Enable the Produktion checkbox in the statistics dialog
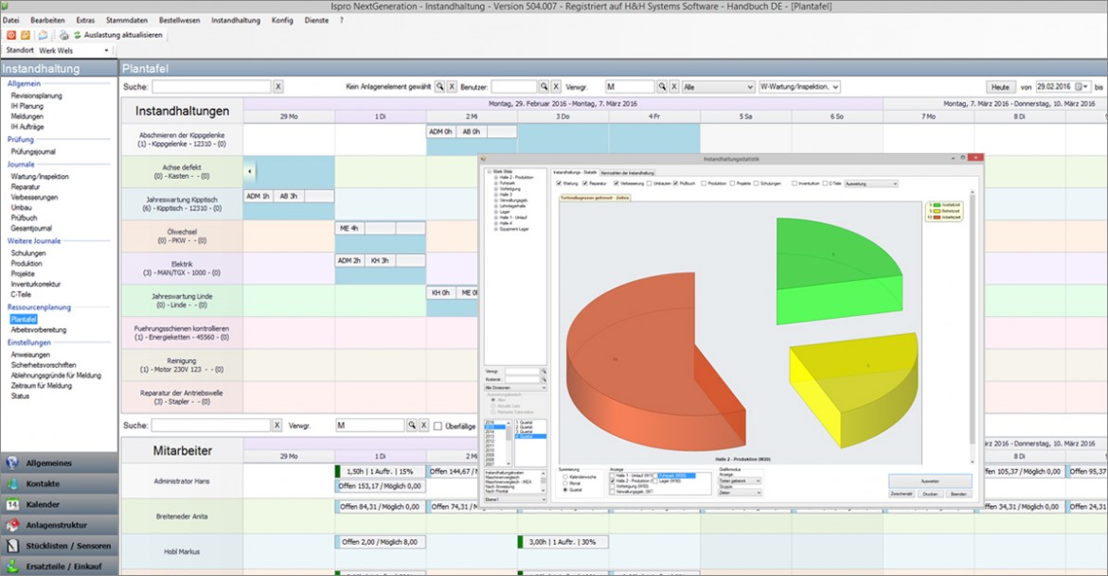This screenshot has width=1108, height=576. click(x=705, y=183)
